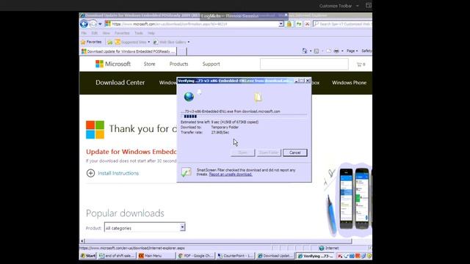
Task: Switch to PDF - Google Chrome taskbar item
Action: point(196,256)
